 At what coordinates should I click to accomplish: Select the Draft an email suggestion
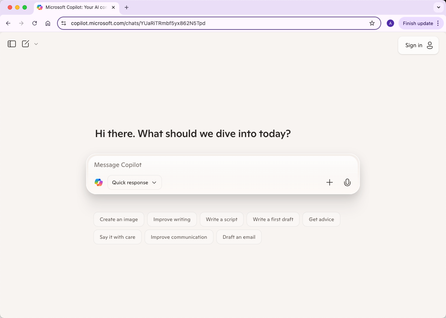[239, 237]
